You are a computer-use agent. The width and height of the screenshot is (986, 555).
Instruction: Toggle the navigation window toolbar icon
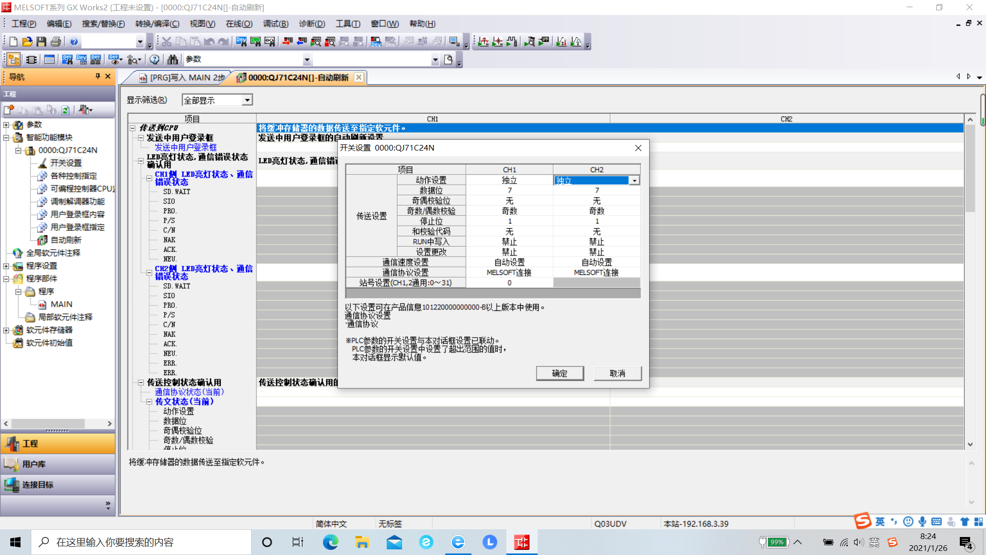14,60
